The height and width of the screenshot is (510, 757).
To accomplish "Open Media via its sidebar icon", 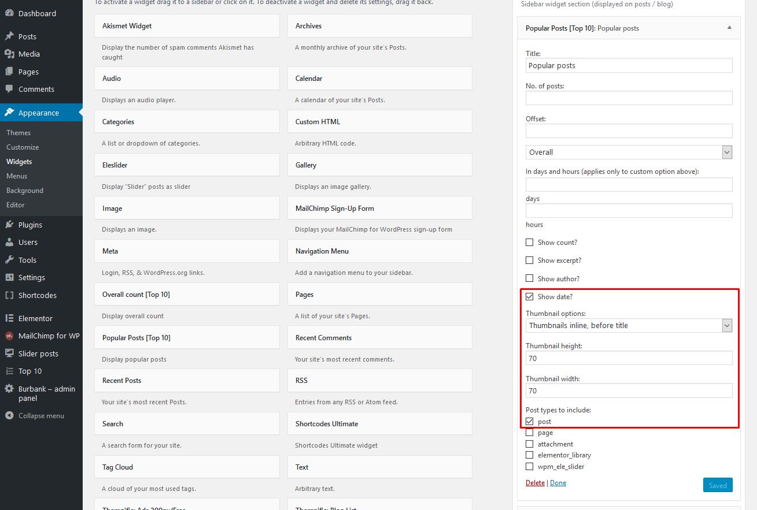I will tap(9, 54).
